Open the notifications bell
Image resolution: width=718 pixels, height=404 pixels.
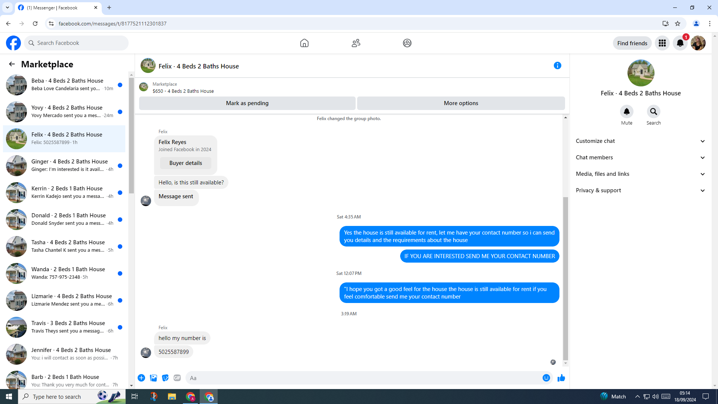[680, 43]
